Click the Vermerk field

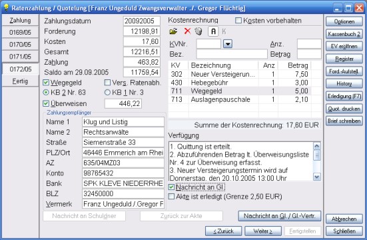(123, 204)
